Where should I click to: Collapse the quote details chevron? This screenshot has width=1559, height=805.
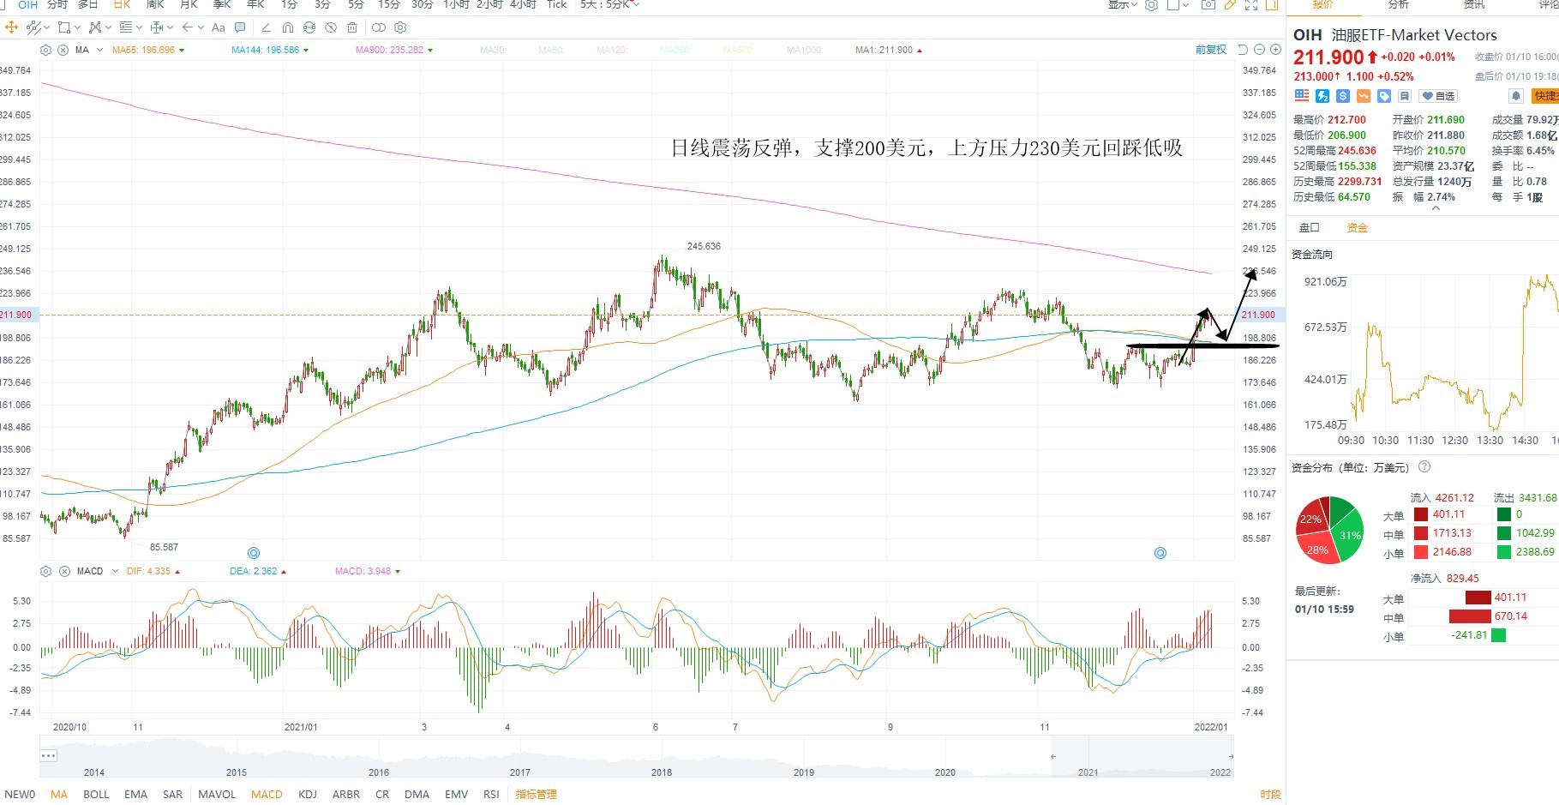coord(1436,208)
